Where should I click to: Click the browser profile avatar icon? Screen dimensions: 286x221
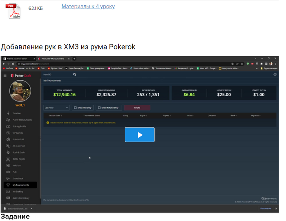point(271,64)
